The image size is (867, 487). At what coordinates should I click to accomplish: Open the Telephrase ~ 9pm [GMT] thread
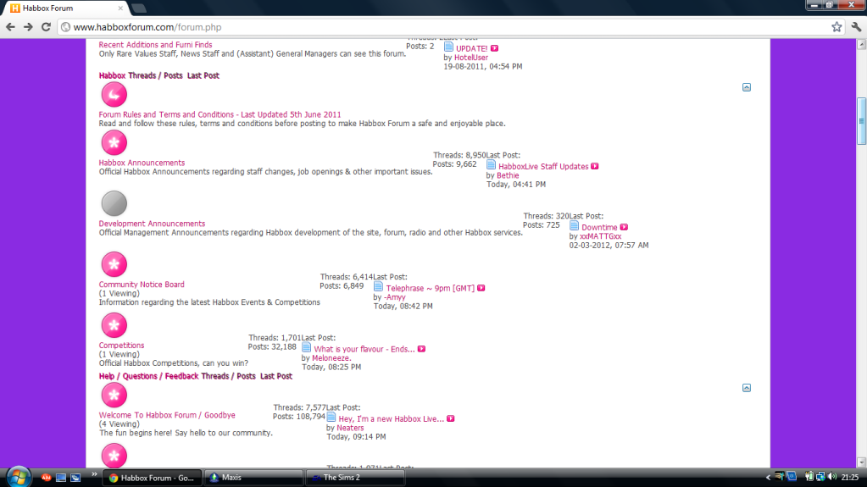point(430,288)
